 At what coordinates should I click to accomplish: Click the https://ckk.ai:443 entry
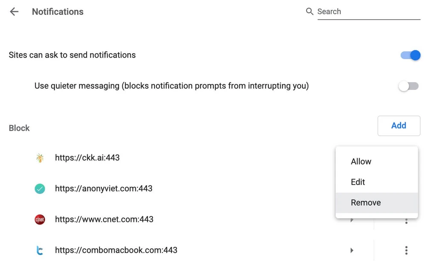(87, 158)
